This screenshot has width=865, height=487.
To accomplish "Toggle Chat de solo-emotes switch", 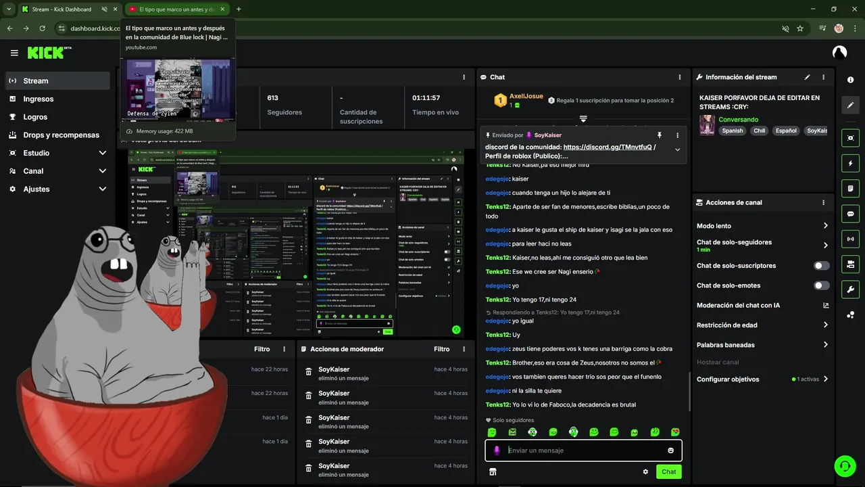I will point(822,285).
